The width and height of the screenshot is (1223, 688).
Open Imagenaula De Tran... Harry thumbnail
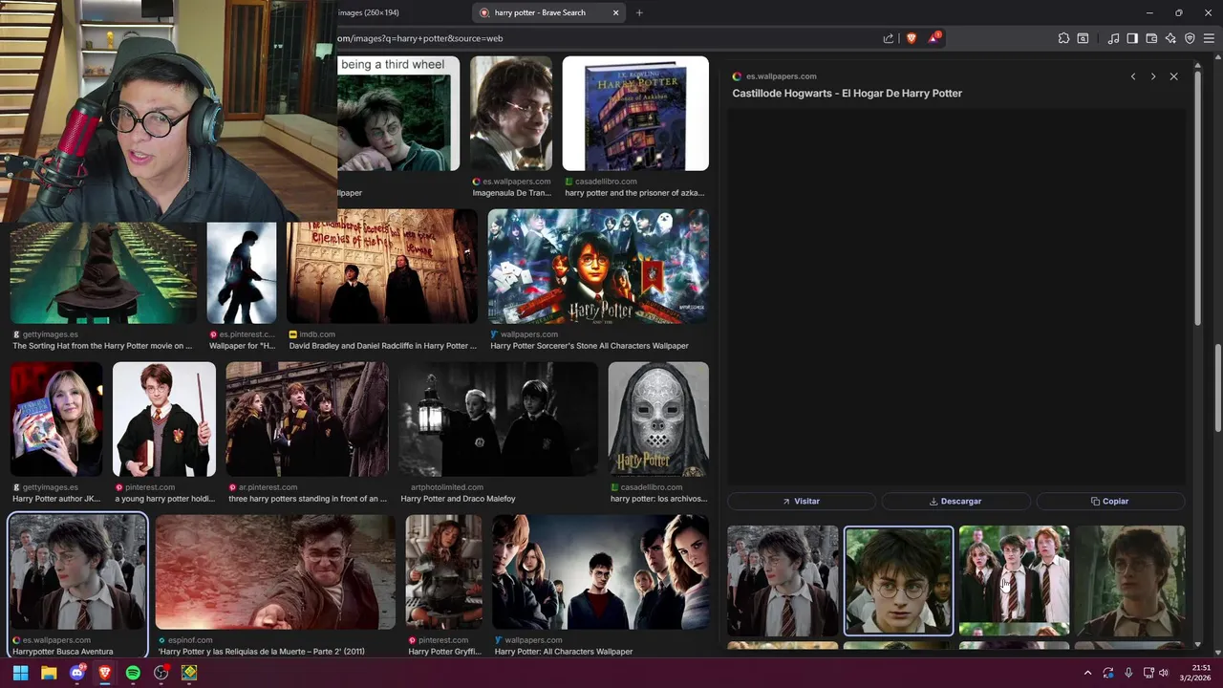511,114
